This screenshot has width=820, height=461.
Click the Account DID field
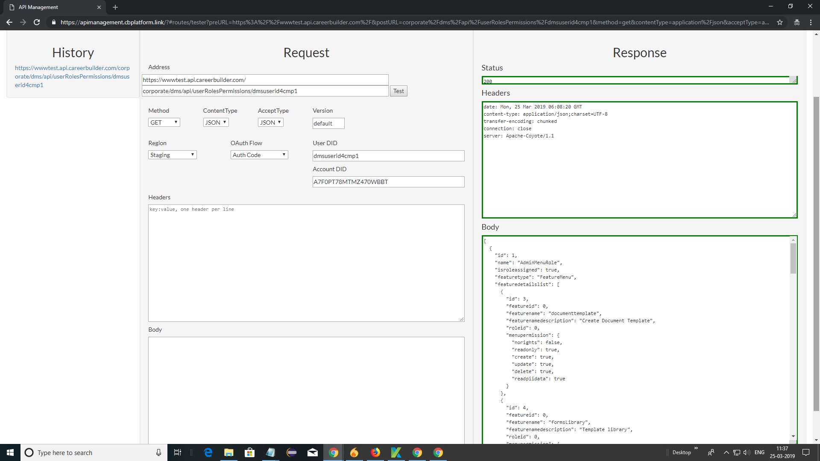tap(388, 182)
